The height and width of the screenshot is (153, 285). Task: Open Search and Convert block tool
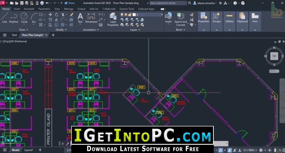tap(181, 19)
